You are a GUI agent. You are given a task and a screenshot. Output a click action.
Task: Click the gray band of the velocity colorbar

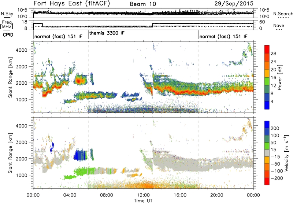[267, 153]
